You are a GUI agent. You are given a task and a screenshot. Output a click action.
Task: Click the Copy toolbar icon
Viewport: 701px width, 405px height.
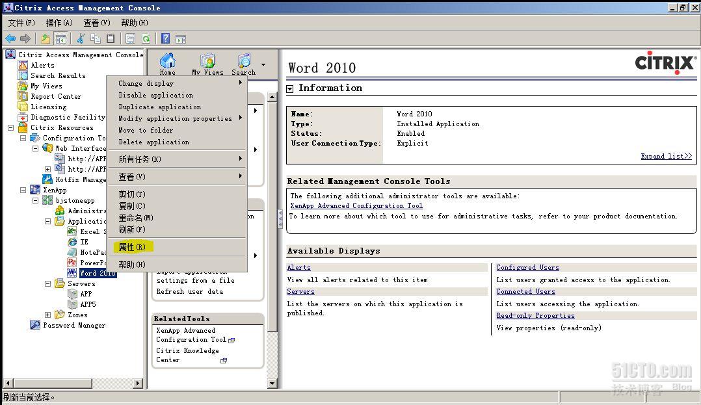95,39
